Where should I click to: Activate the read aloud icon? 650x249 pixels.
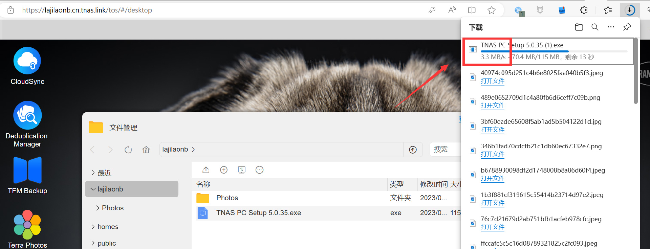click(452, 10)
